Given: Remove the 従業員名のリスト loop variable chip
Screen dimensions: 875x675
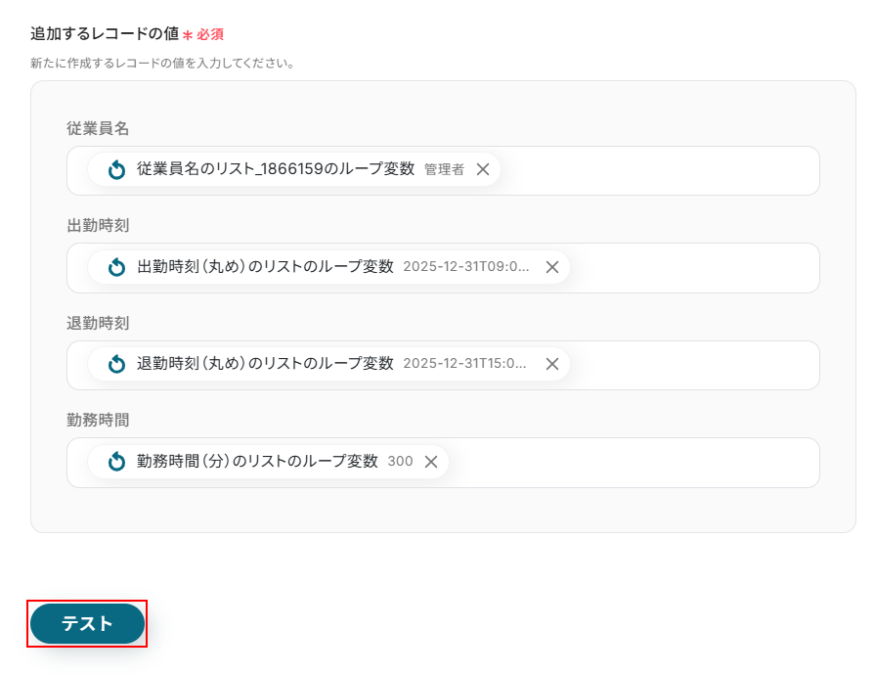Looking at the screenshot, I should [x=483, y=169].
